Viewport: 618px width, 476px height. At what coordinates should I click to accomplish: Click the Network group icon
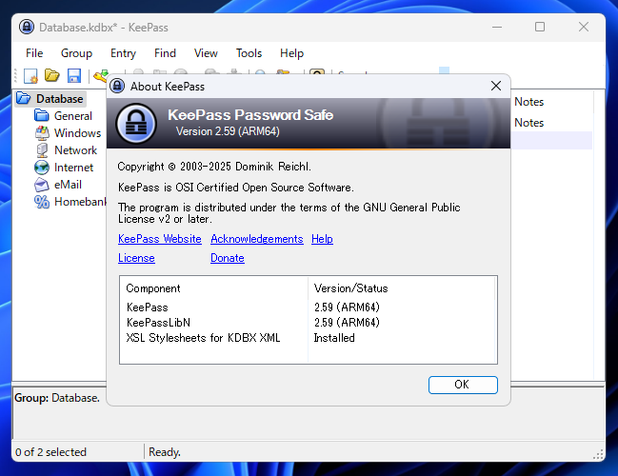click(42, 150)
